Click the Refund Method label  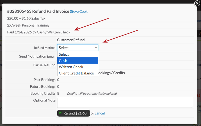(45, 48)
